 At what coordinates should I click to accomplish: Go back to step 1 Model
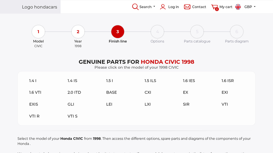[x=38, y=32]
